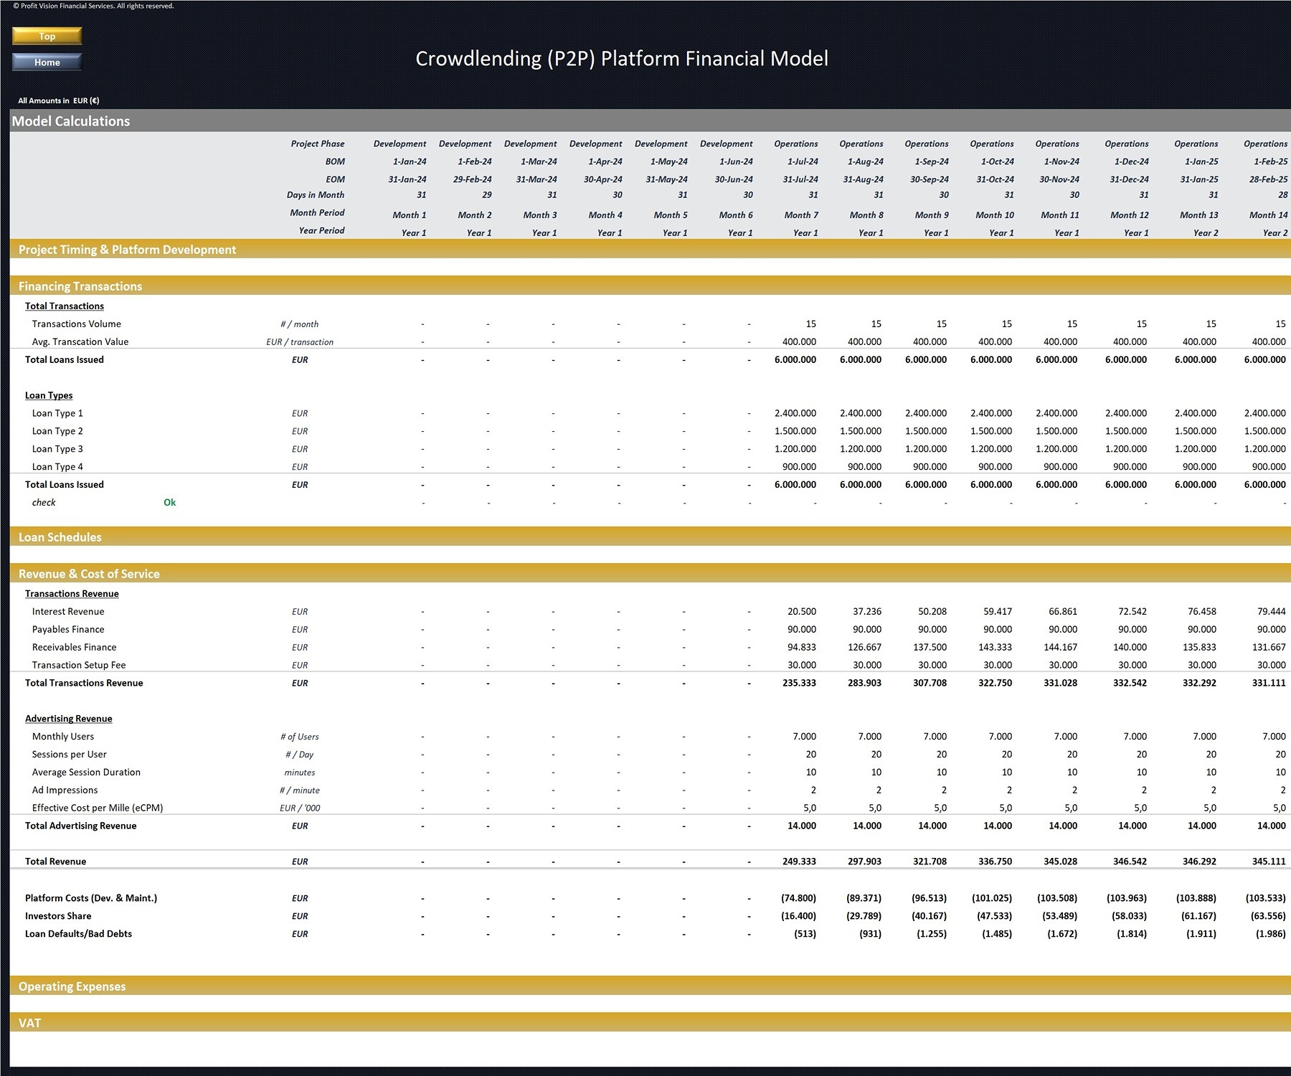Click the Financing Transactions section band
Screen dimensions: 1291x1076
pyautogui.click(x=650, y=286)
